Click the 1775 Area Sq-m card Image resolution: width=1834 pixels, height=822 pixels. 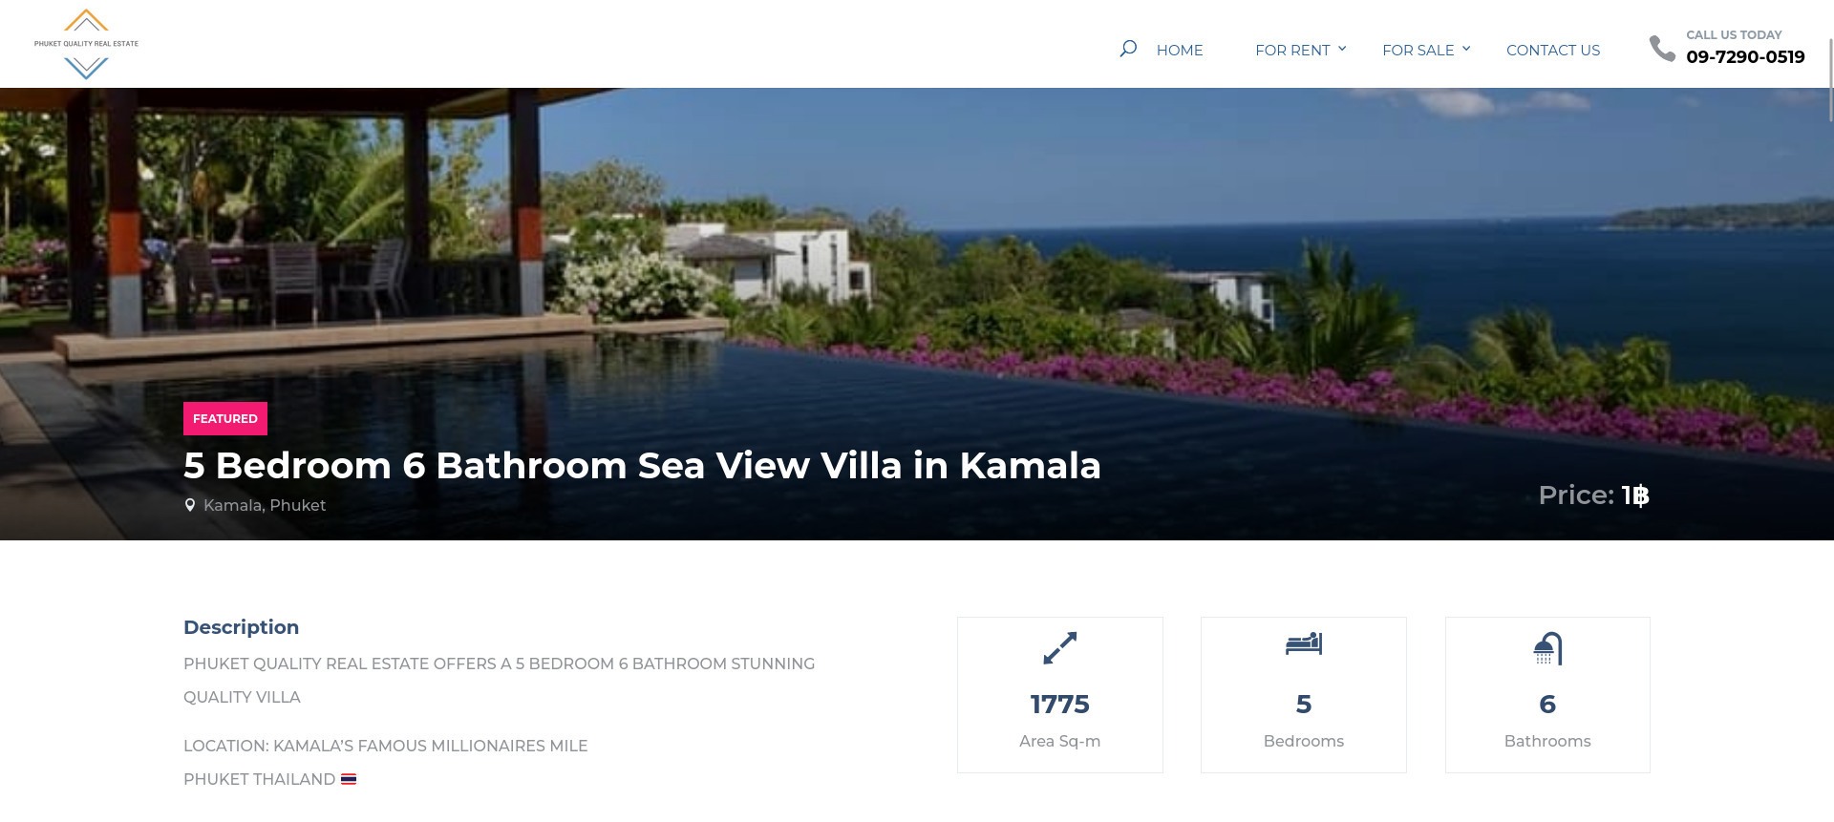pyautogui.click(x=1059, y=695)
